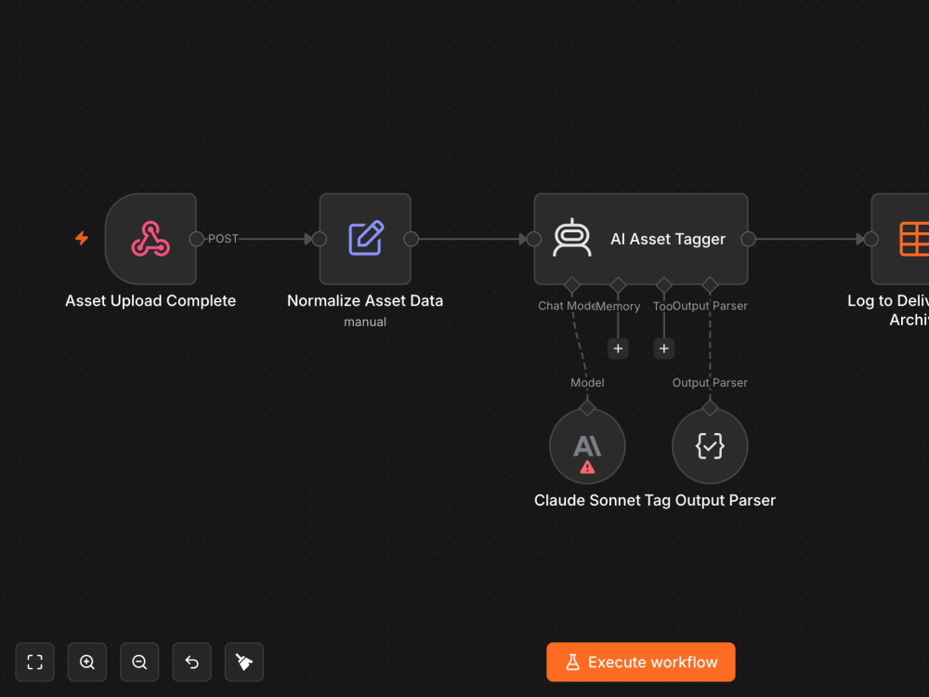Image resolution: width=929 pixels, height=697 pixels.
Task: Click Output Parser diamond on AI Asset Tagger
Action: 710,285
